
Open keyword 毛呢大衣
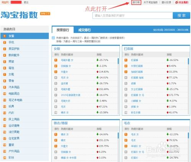(65, 101)
